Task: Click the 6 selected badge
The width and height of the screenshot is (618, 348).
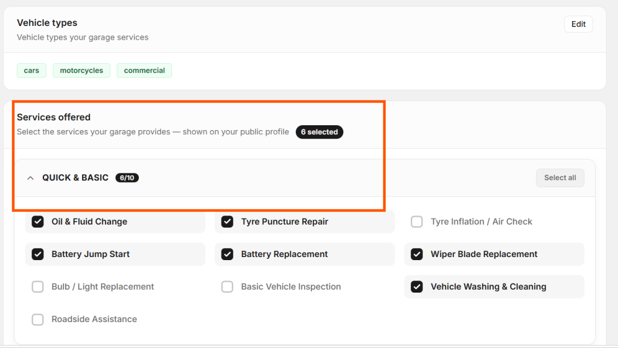Action: point(319,132)
